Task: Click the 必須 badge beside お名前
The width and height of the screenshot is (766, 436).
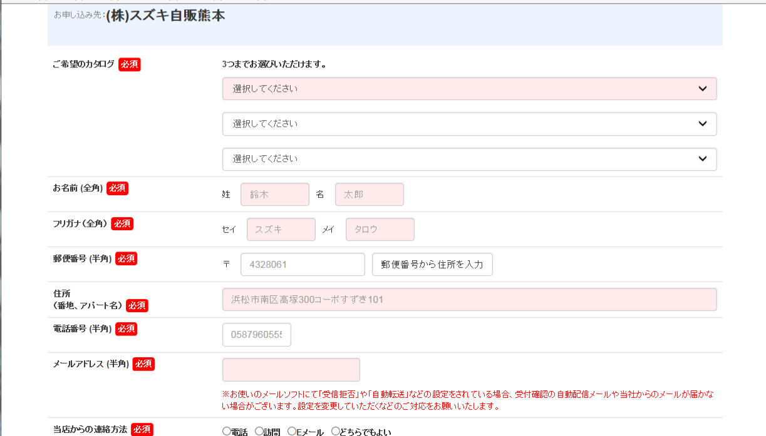Action: 117,188
